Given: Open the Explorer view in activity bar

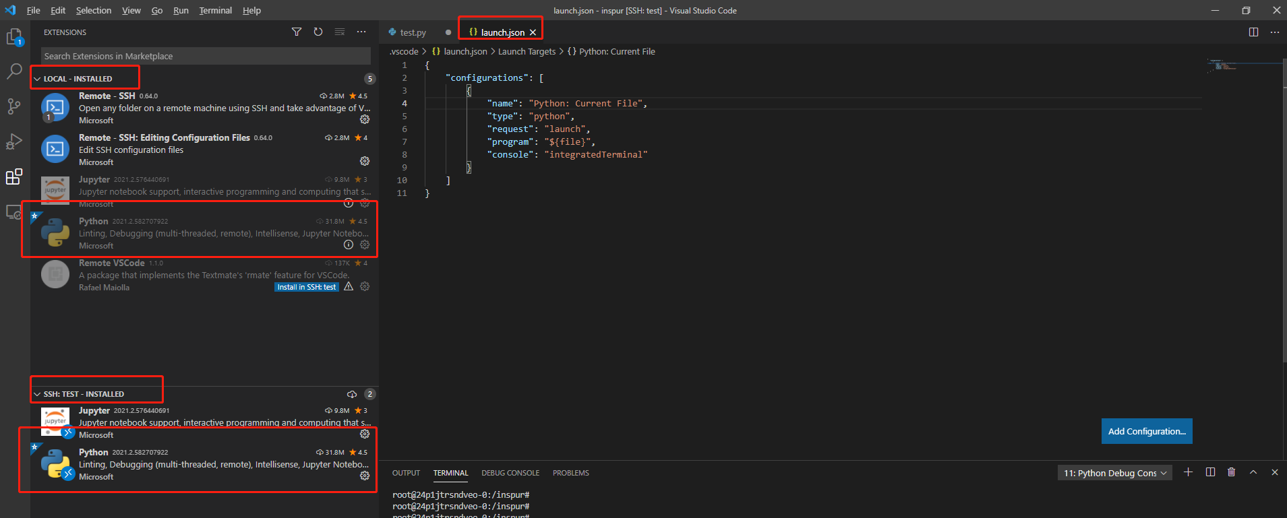Looking at the screenshot, I should (x=14, y=37).
